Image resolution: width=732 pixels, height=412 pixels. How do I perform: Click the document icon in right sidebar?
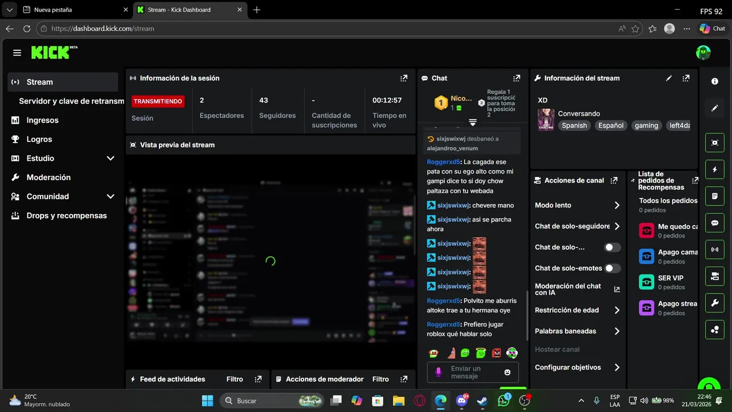[x=715, y=196]
